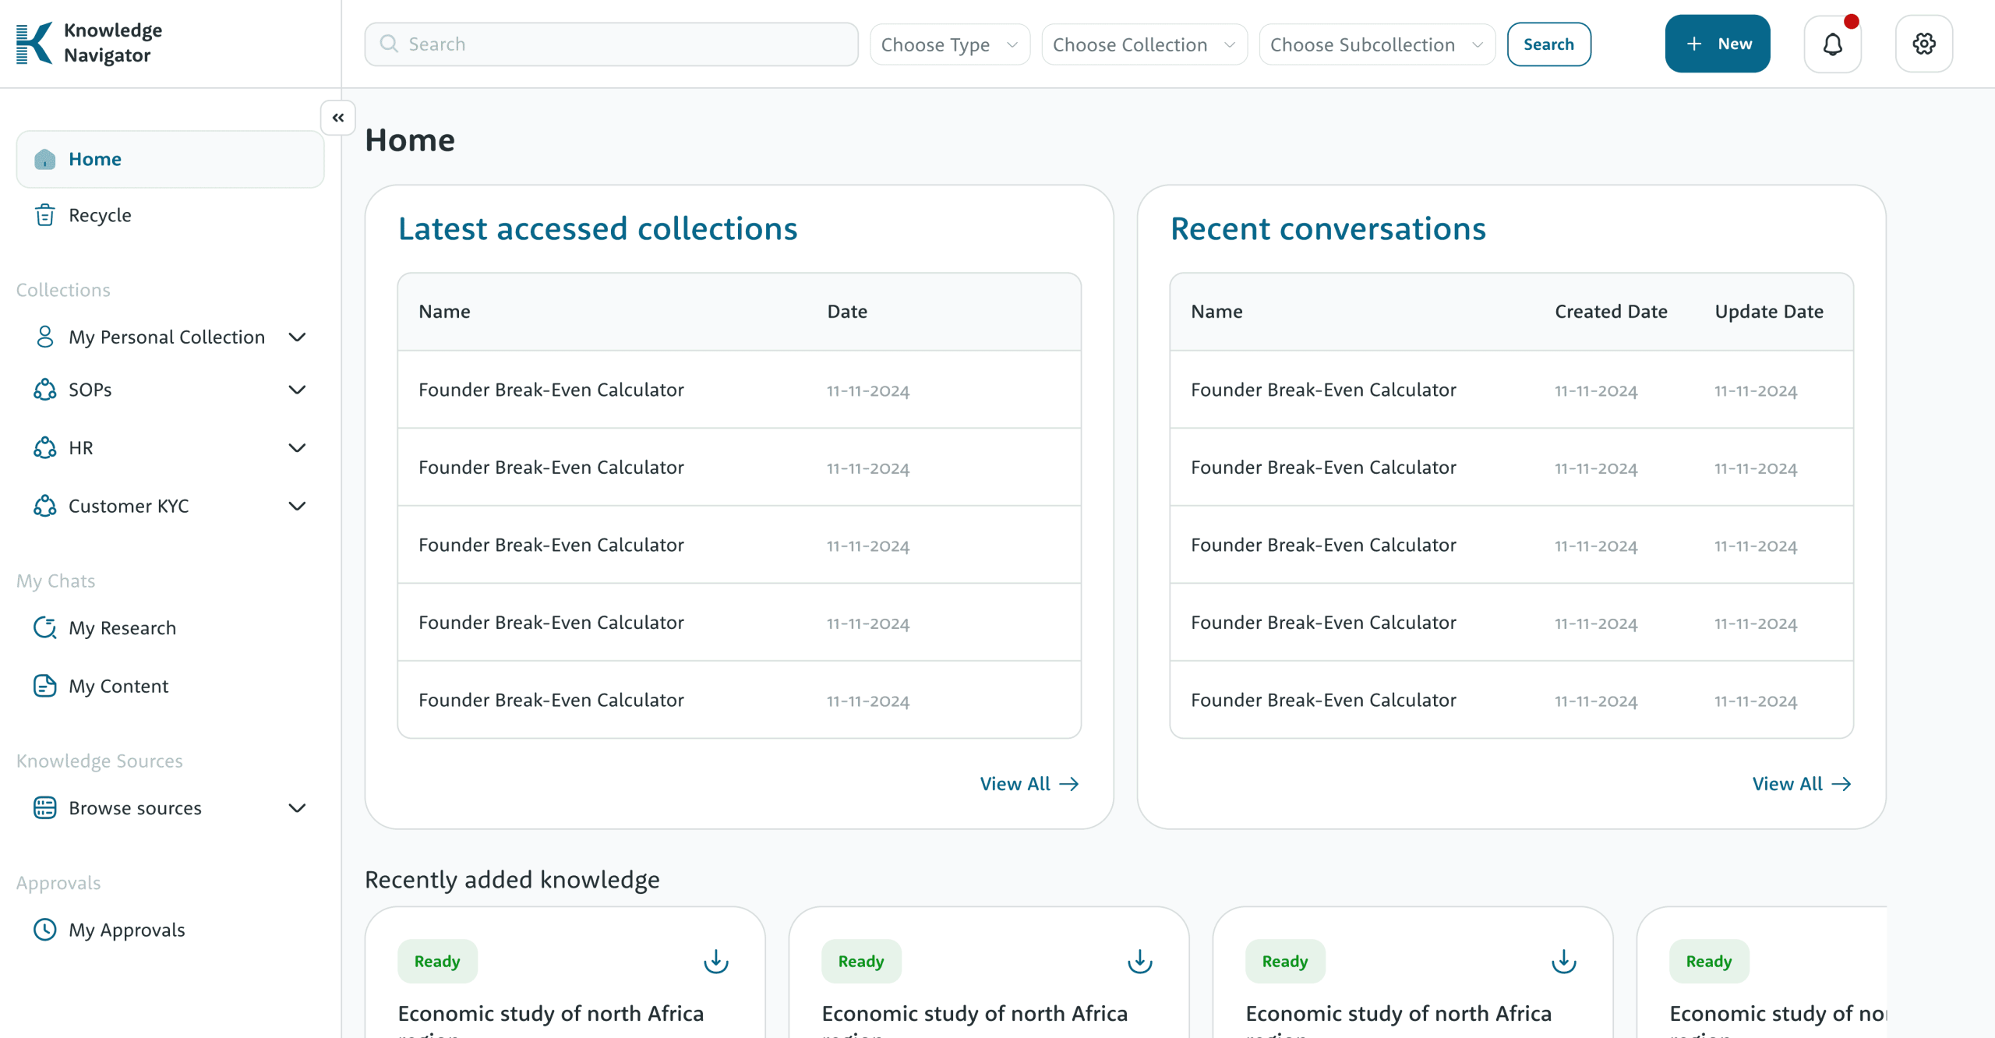Click the New button
The width and height of the screenshot is (1995, 1038).
pos(1717,44)
